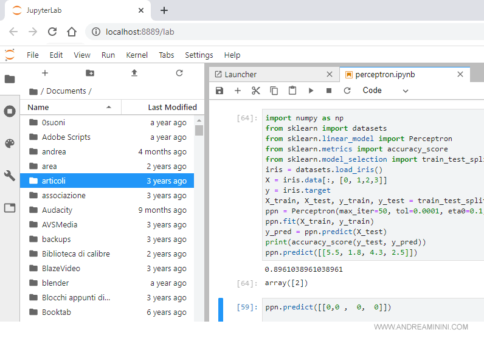Viewport: 484px width, 338px height.
Task: Select the AVSMedia folder
Action: tap(107, 224)
